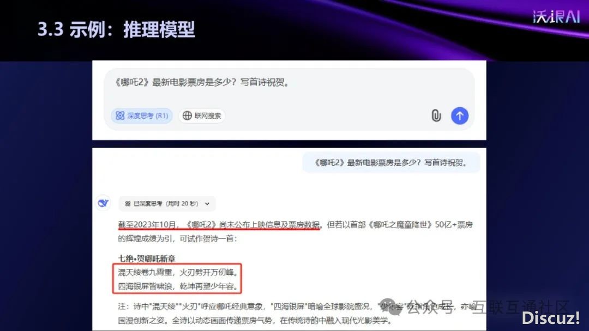This screenshot has width=589, height=331.
Task: Click the user message bubble about 哪吒2
Action: (391, 163)
